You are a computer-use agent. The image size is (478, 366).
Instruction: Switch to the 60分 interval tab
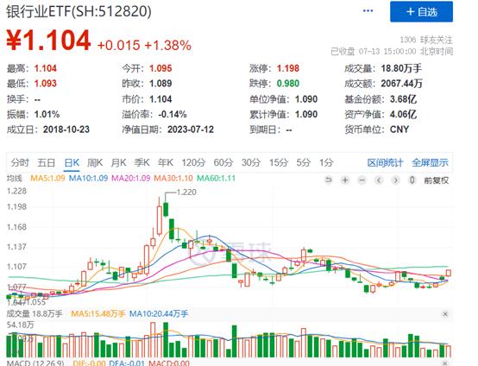tap(223, 162)
